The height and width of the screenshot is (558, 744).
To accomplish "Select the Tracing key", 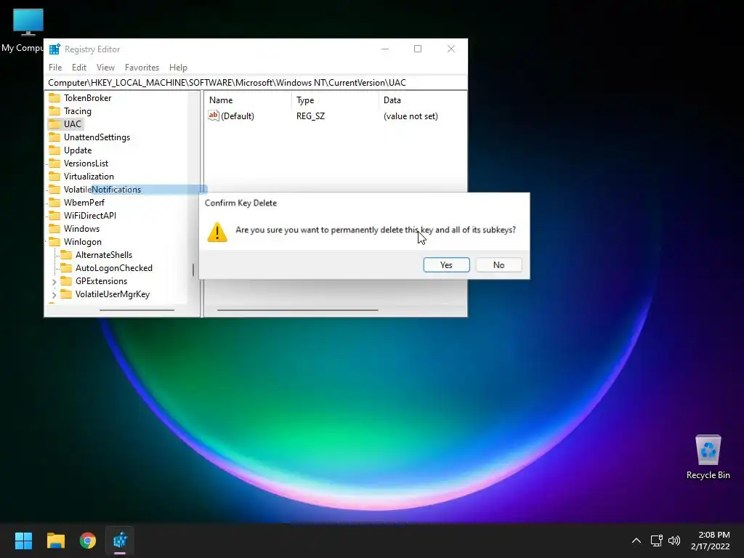I will point(77,111).
